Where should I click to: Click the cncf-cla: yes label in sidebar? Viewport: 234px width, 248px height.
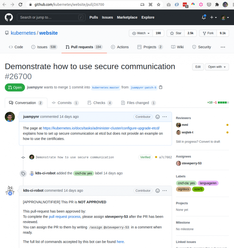186,183
